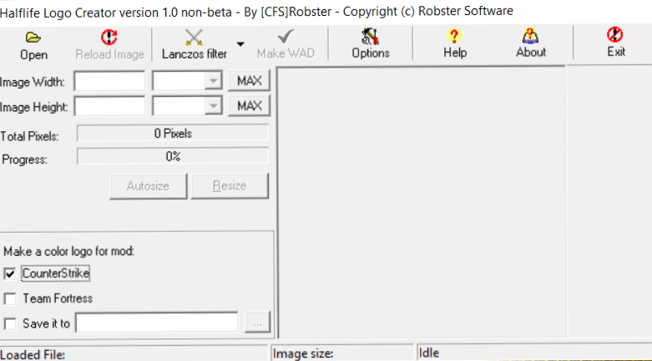Expand the Image Width combo box
Screen dimensions: 652x361
point(214,81)
